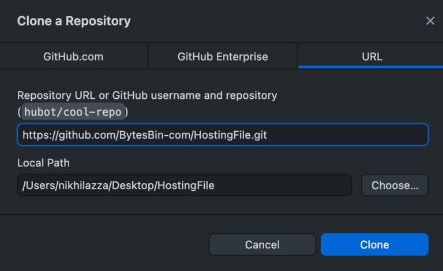Open the Choose… folder picker button
Screen dimensions: 443x271
pyautogui.click(x=395, y=185)
